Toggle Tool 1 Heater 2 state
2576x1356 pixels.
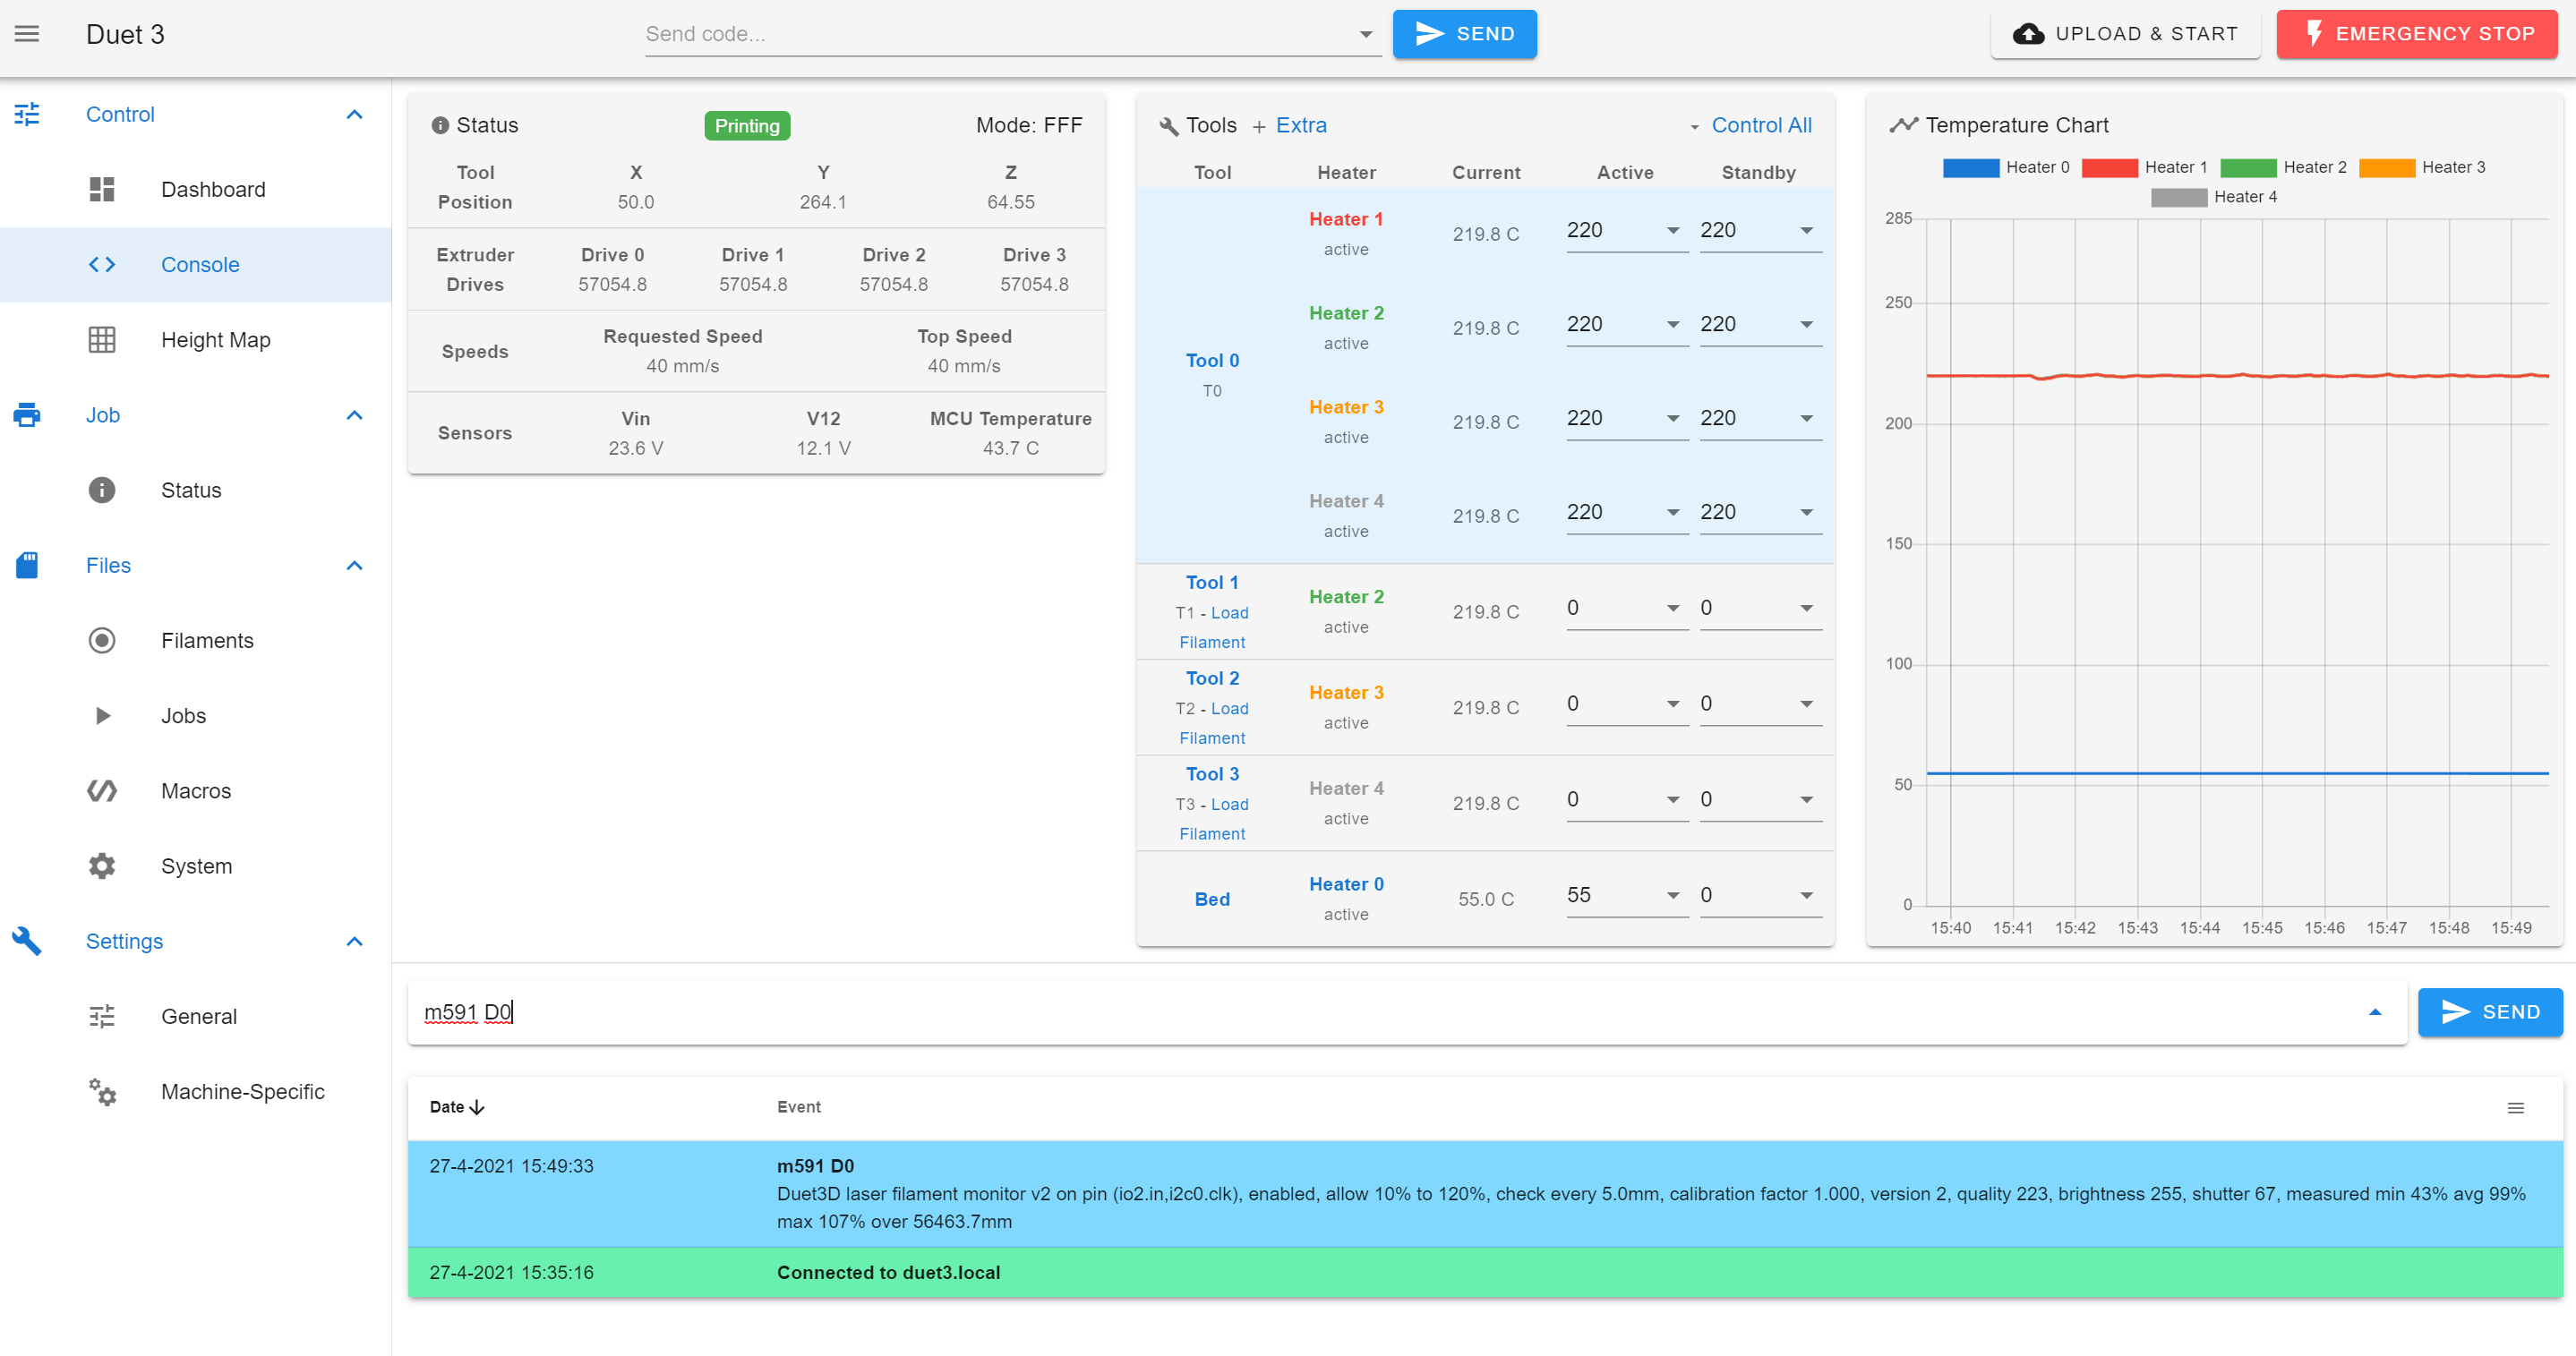(x=1346, y=597)
